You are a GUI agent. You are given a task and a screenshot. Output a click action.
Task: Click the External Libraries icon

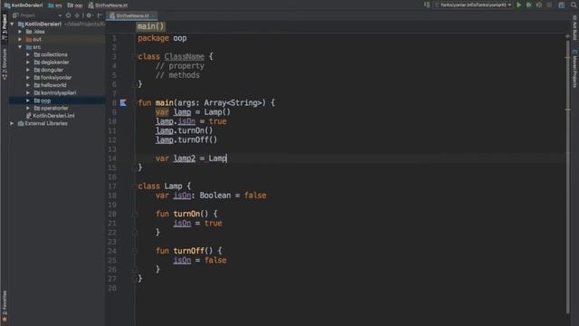[21, 123]
